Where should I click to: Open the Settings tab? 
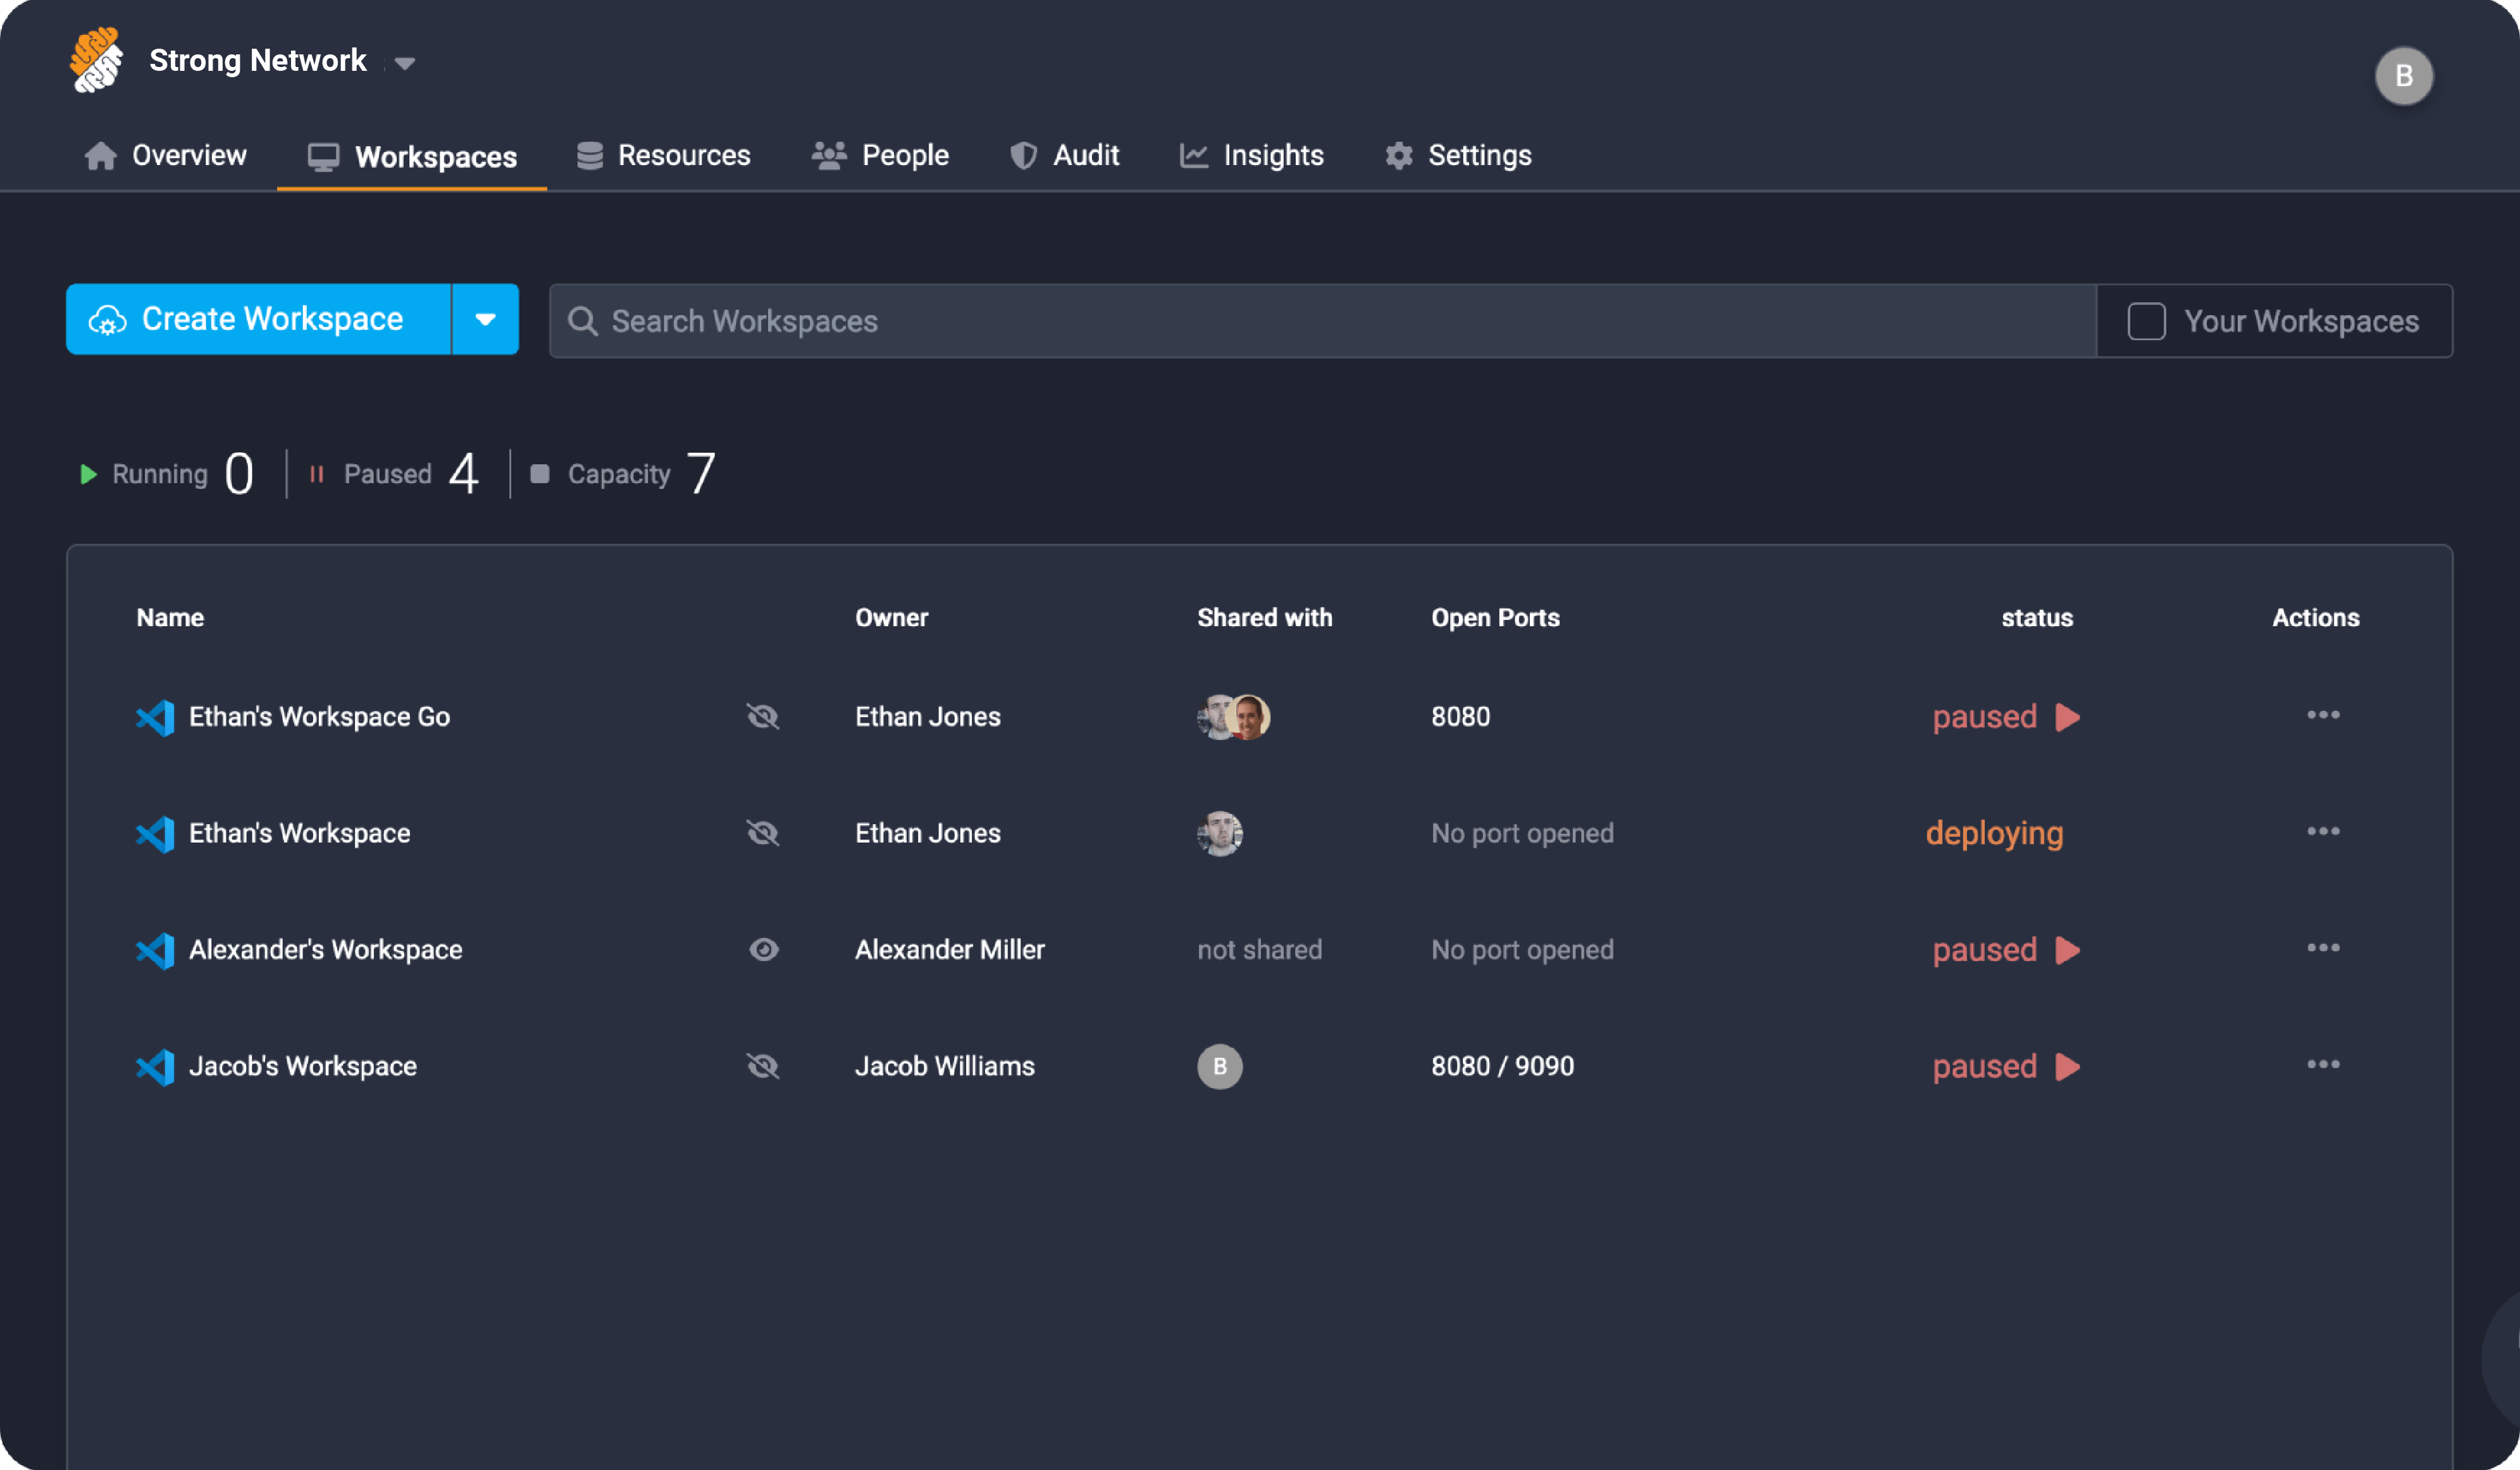coord(1479,155)
